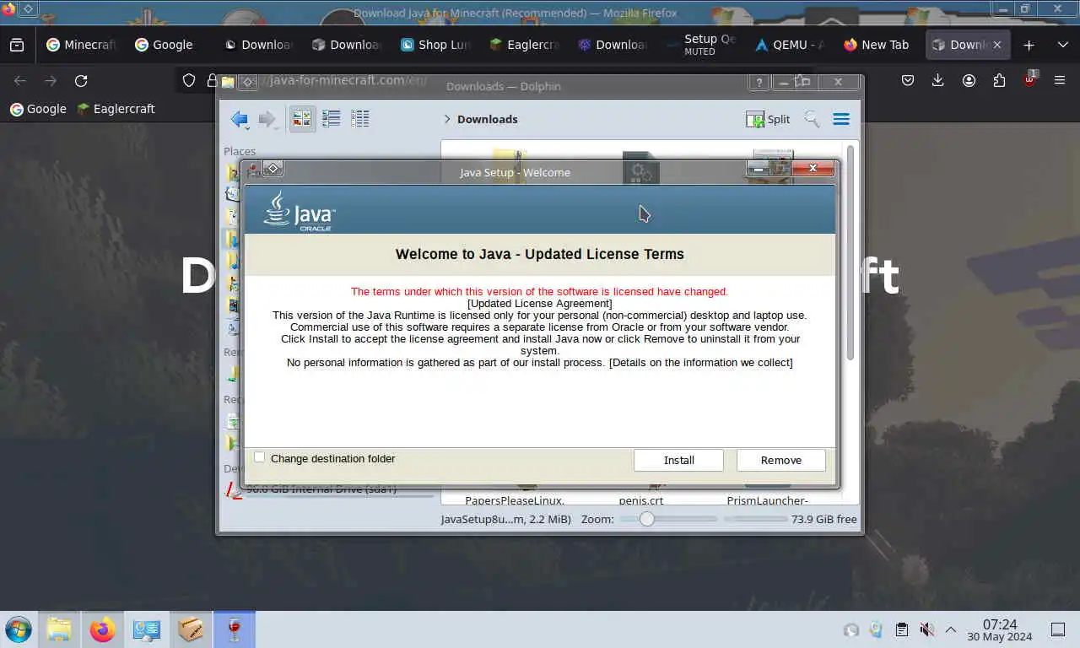Open the Windows-style start menu button
Screen dimensions: 1080x648
pyautogui.click(x=18, y=629)
